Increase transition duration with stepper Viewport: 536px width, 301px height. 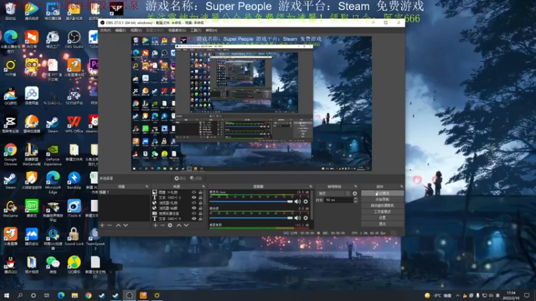coord(356,199)
